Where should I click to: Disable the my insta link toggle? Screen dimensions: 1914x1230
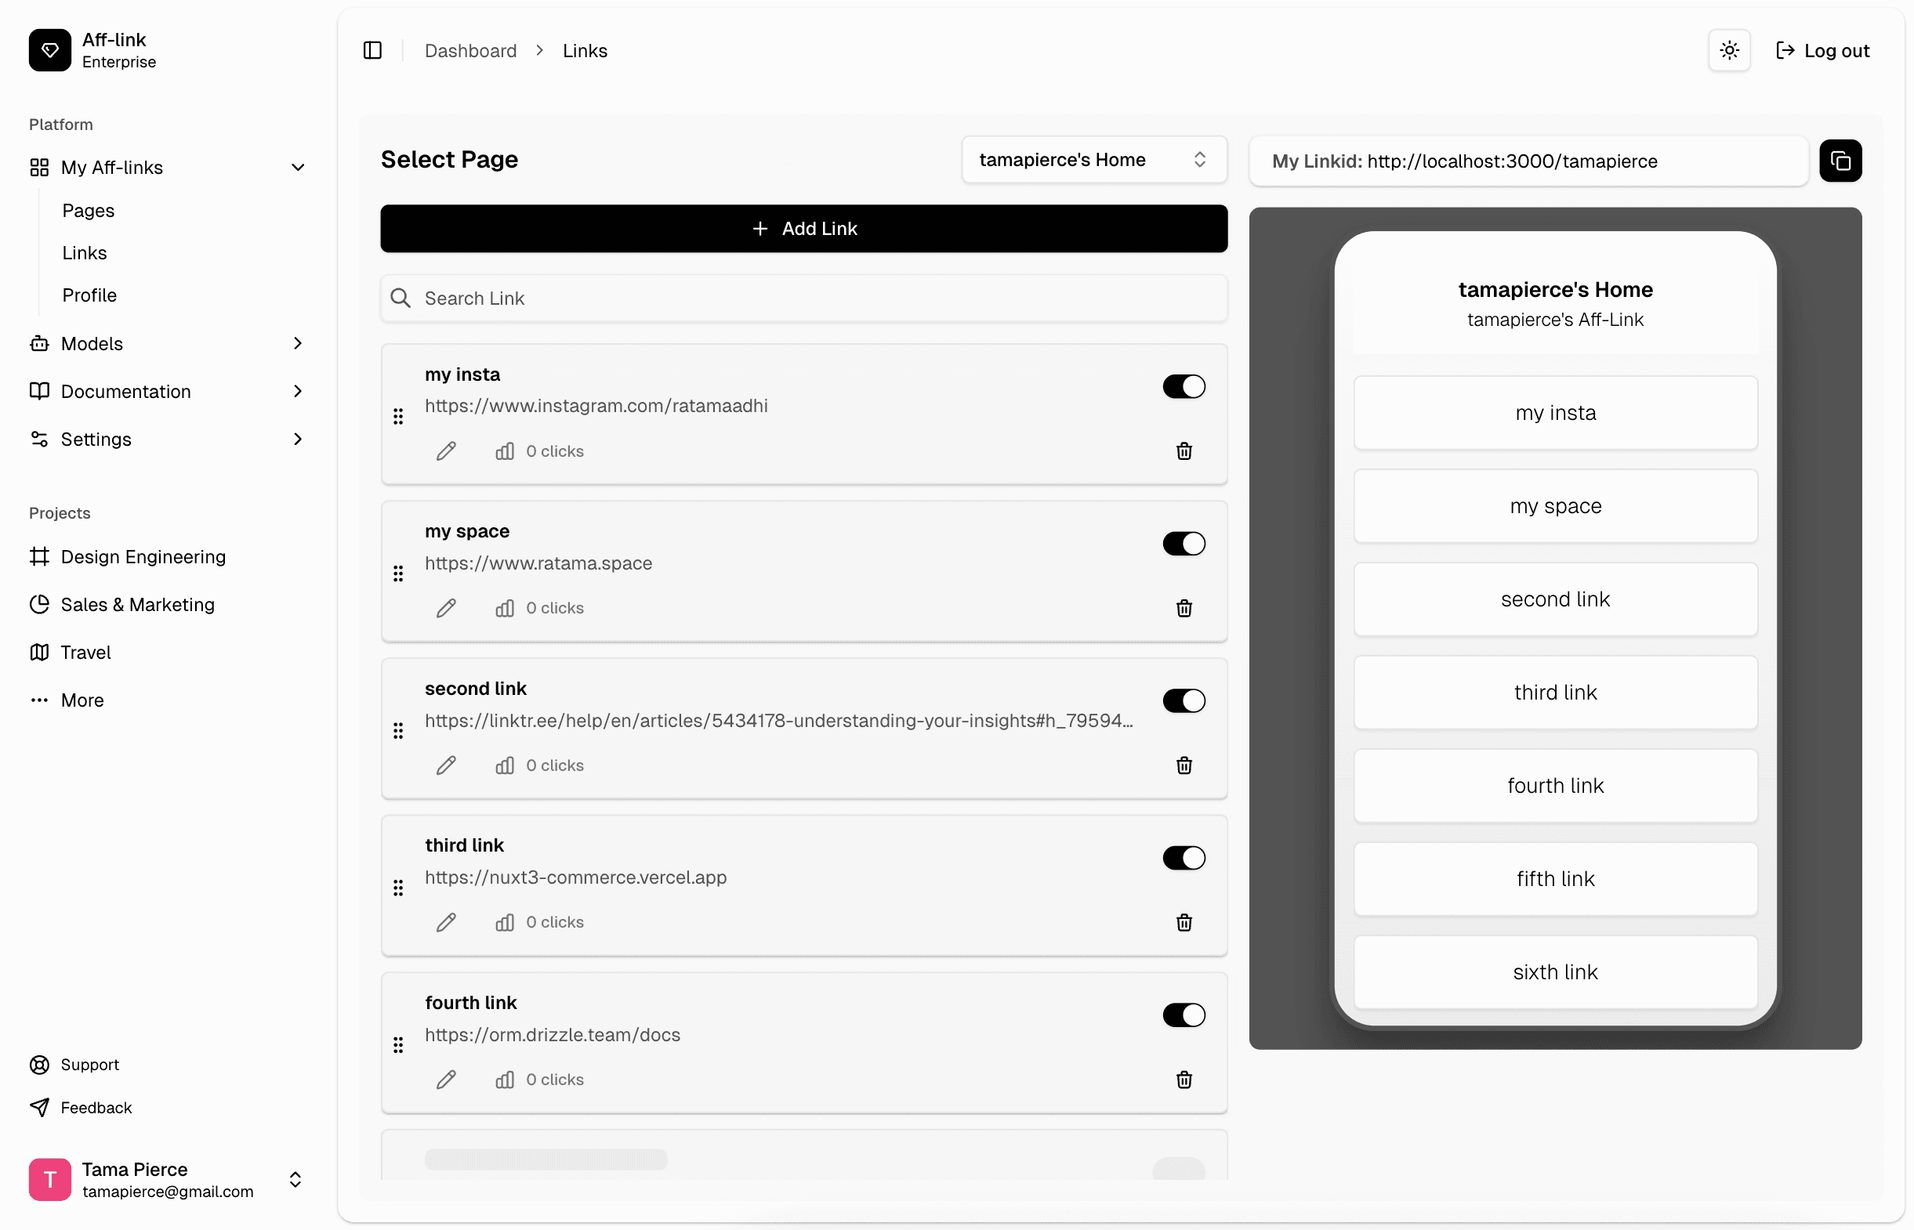pyautogui.click(x=1183, y=386)
